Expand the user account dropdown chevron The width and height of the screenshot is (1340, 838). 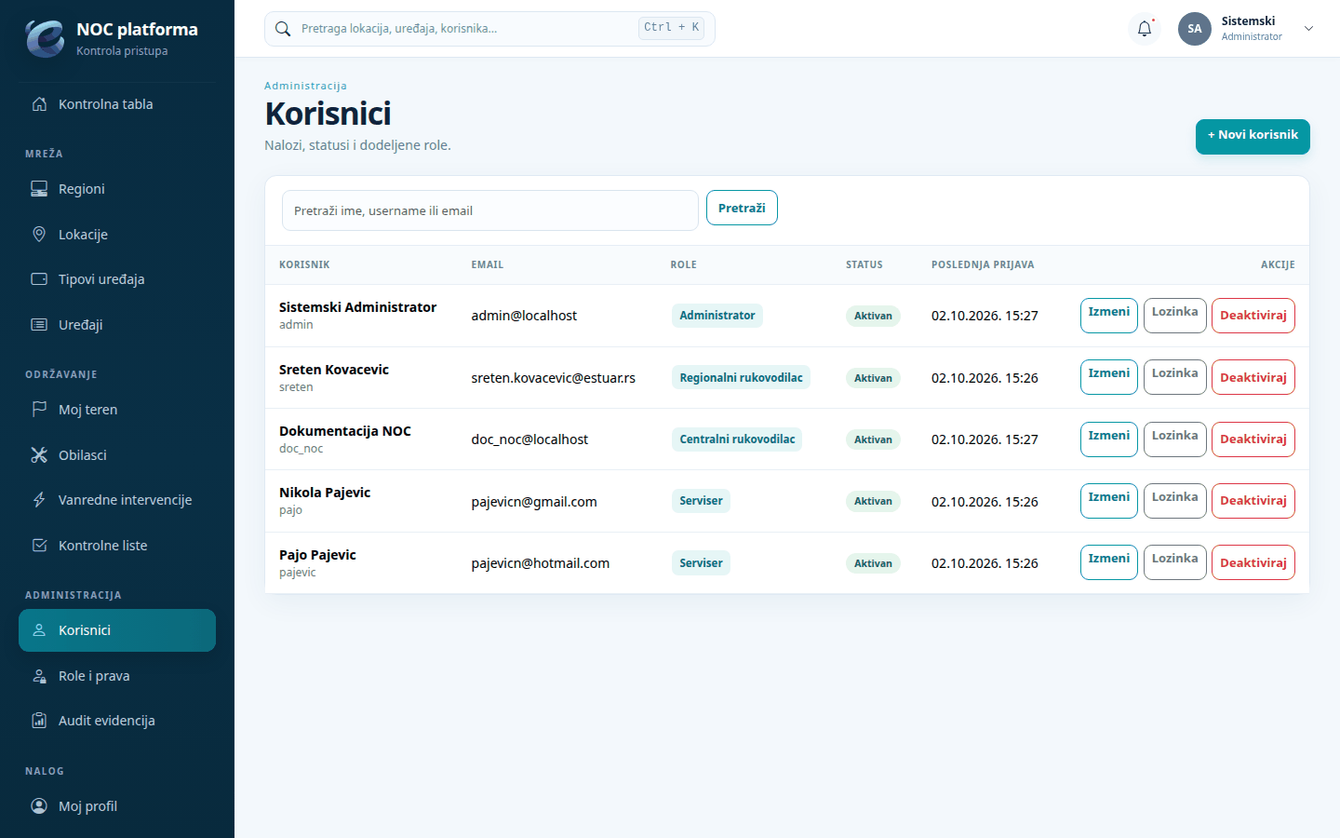pyautogui.click(x=1308, y=29)
